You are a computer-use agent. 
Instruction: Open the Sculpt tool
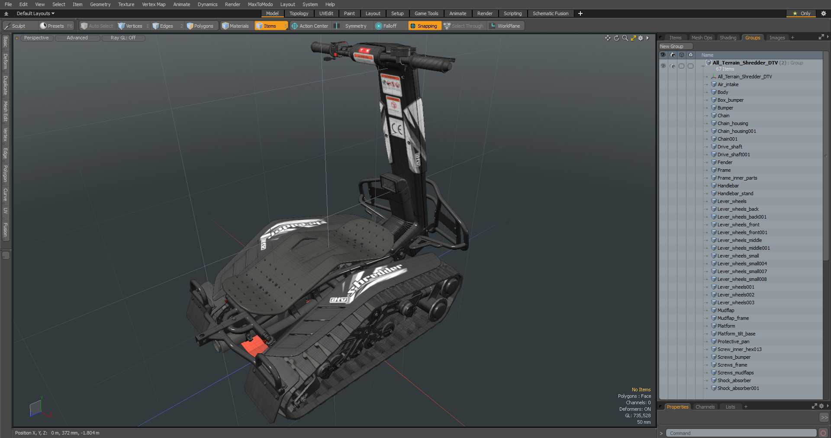(15, 26)
